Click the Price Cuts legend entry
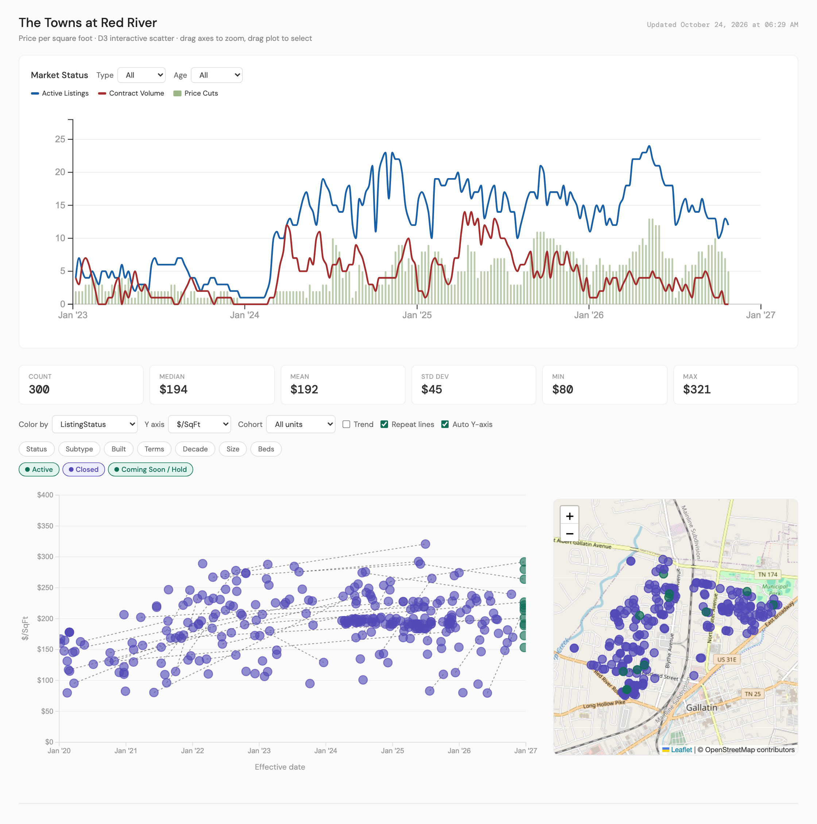 tap(195, 93)
